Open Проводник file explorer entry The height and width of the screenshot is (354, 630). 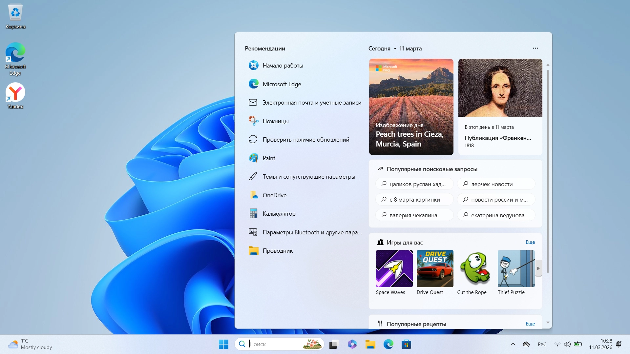(x=277, y=251)
